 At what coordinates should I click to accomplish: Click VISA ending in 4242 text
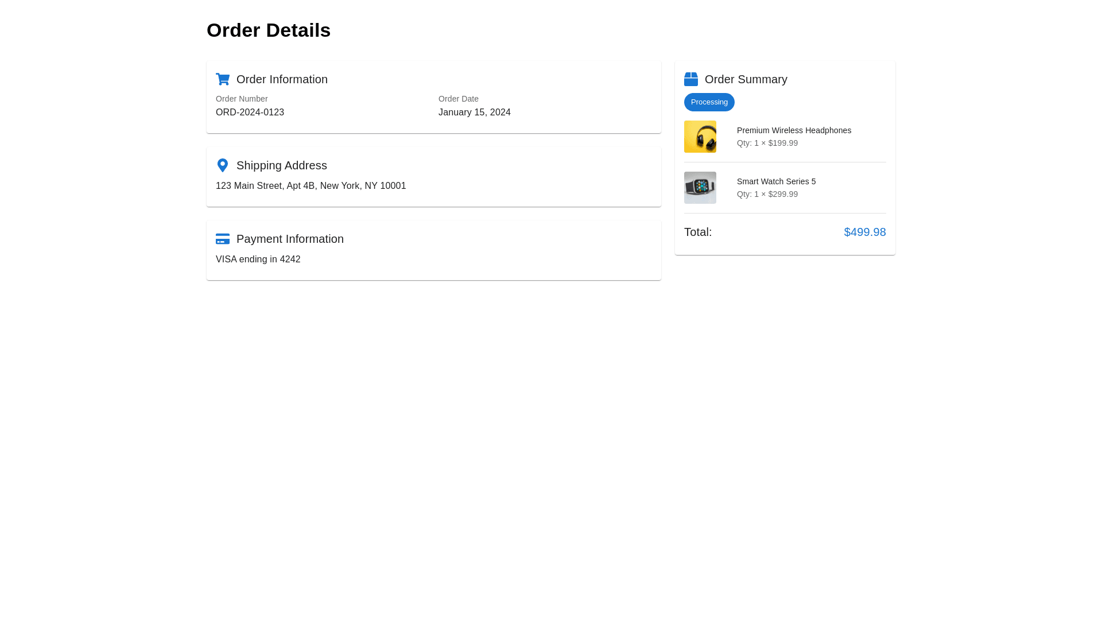point(258,259)
